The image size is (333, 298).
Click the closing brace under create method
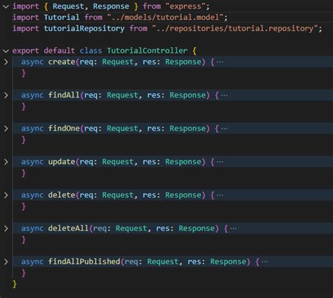click(x=23, y=73)
